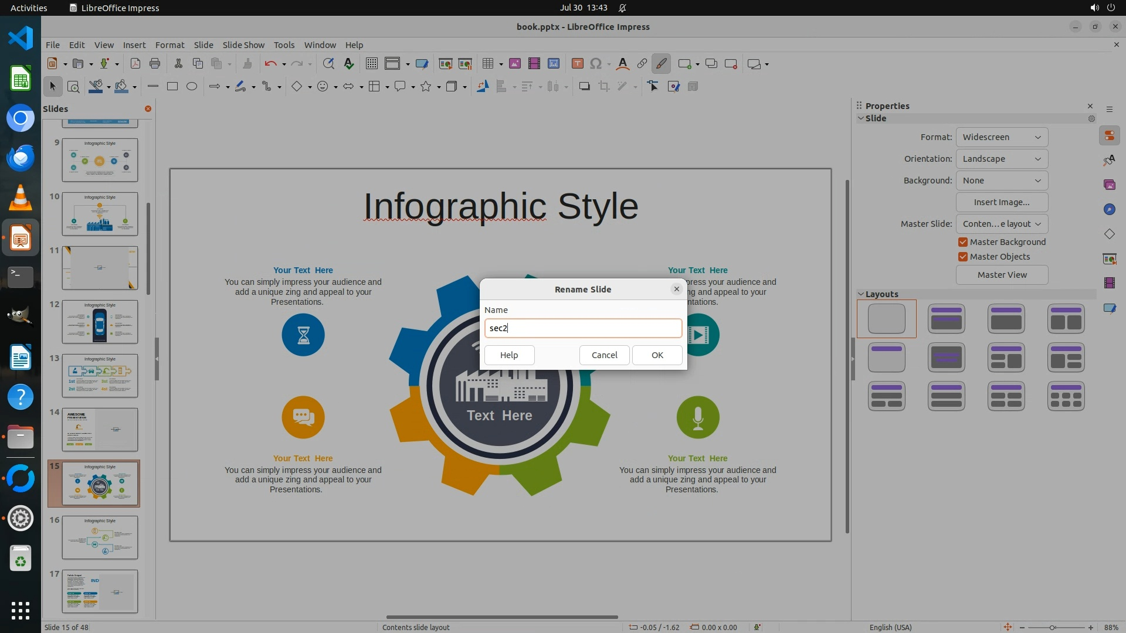
Task: Expand the Orientation Landscape dropdown
Action: click(1002, 159)
